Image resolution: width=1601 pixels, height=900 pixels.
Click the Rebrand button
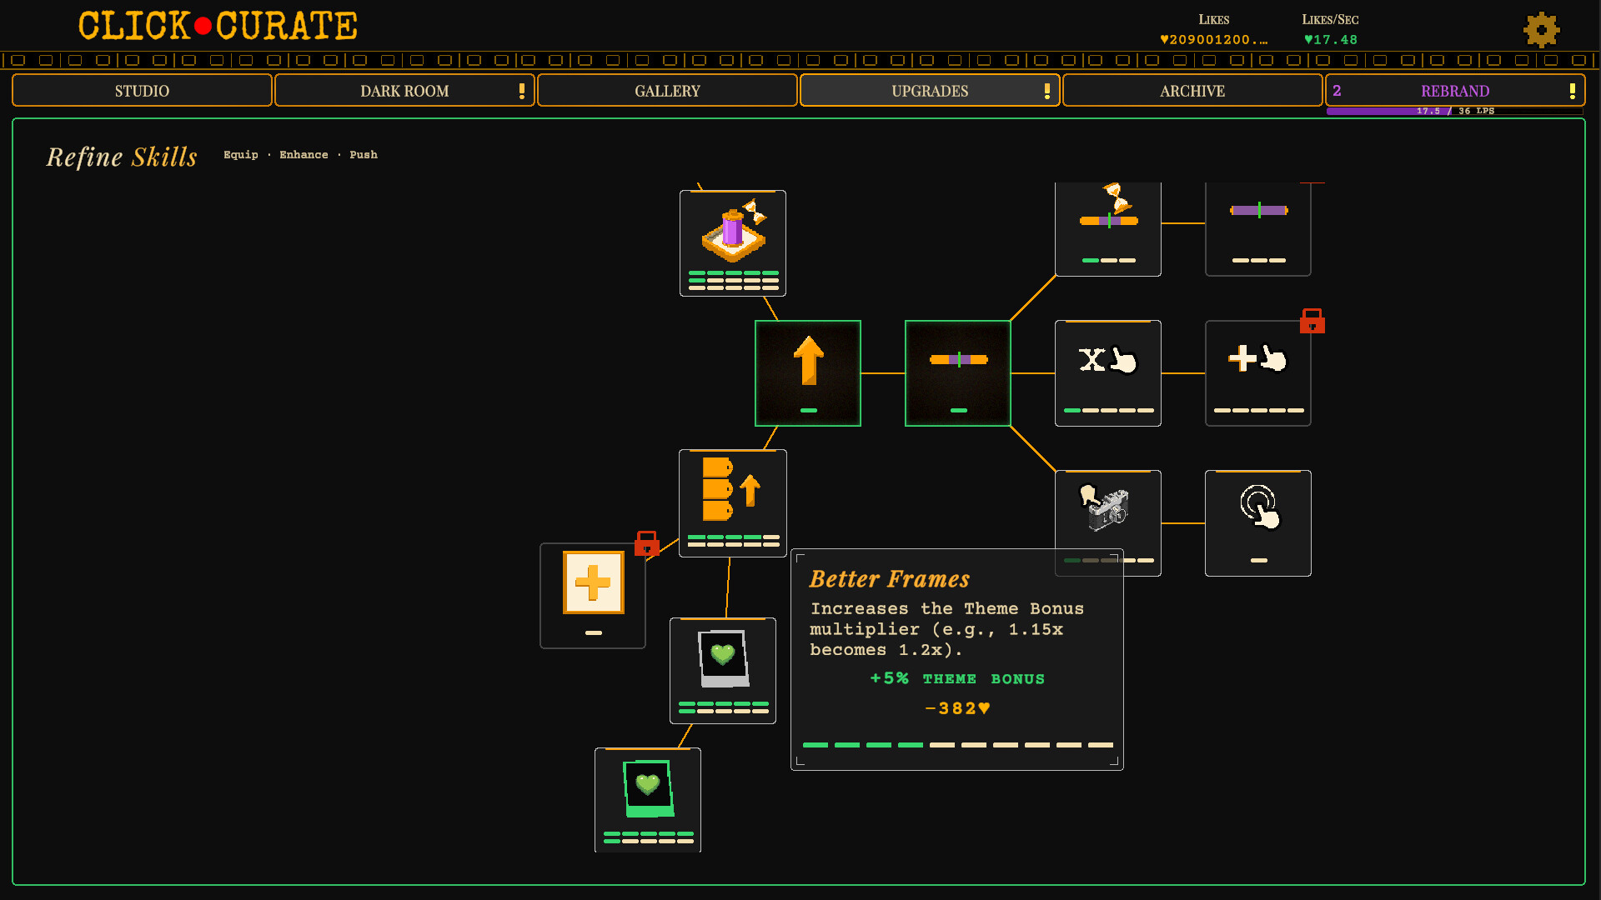click(1453, 91)
